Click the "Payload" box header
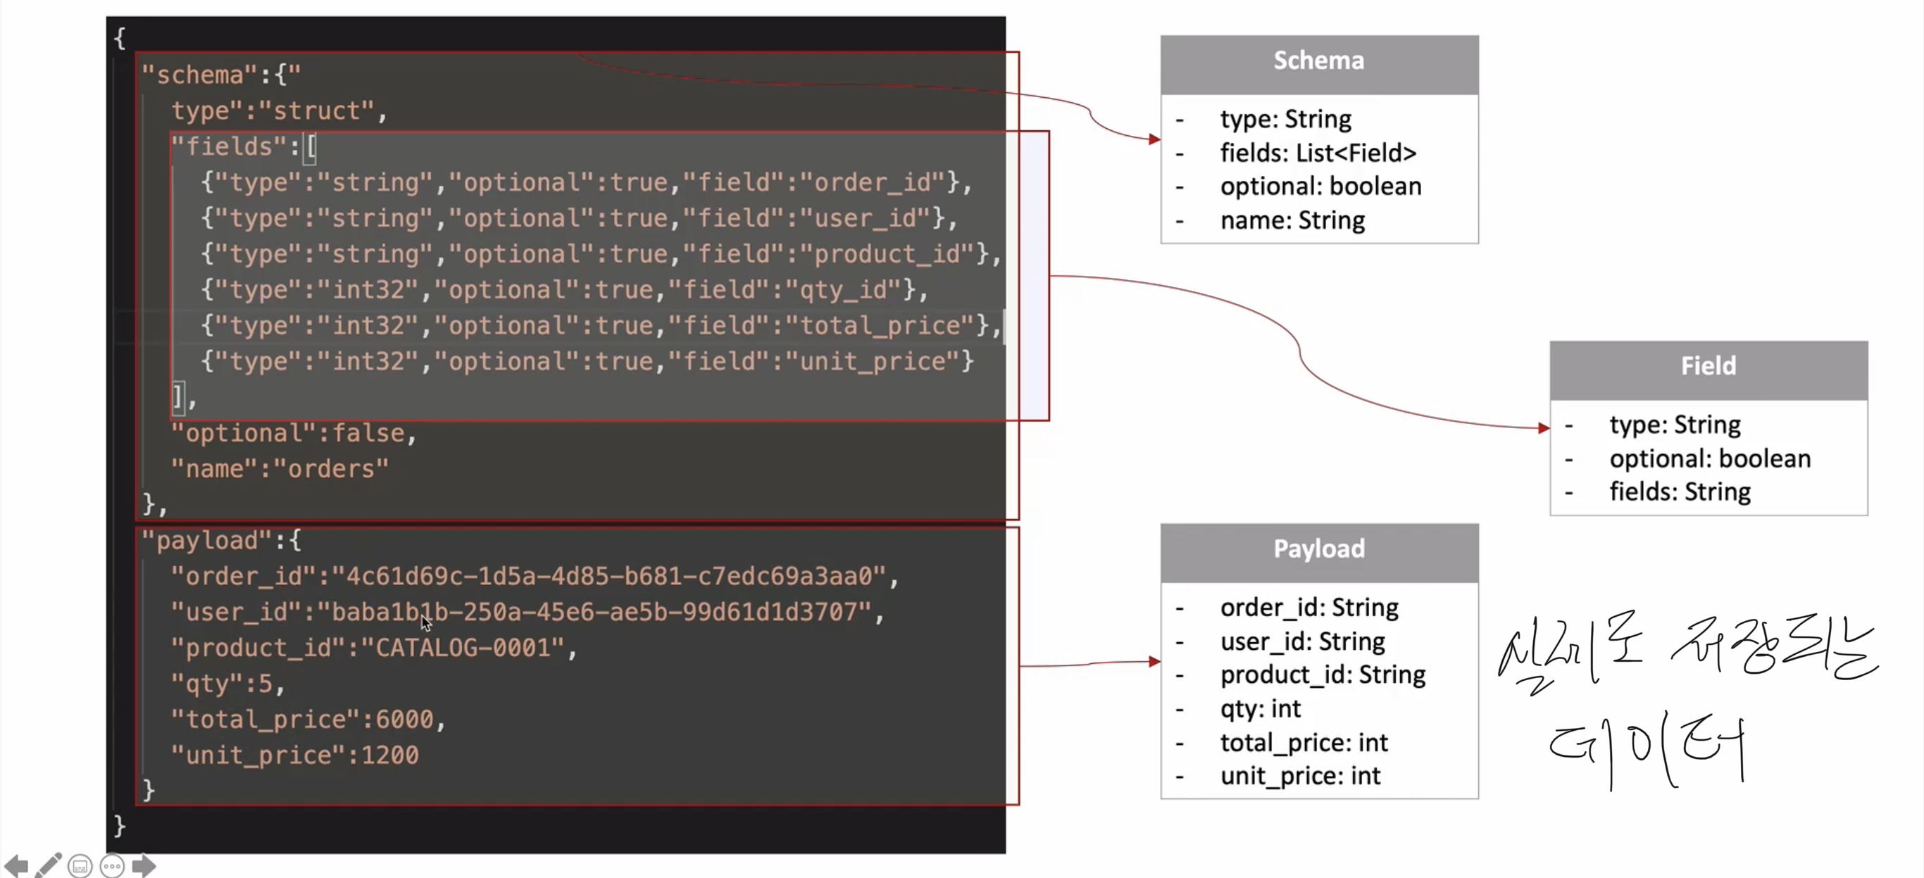The width and height of the screenshot is (1924, 878). [x=1319, y=553]
